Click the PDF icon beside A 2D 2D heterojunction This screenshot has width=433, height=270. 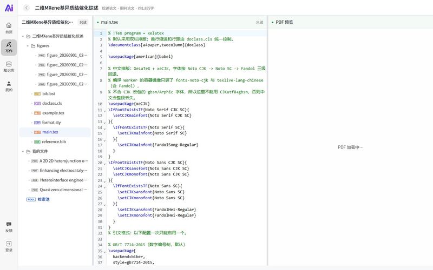click(35, 161)
